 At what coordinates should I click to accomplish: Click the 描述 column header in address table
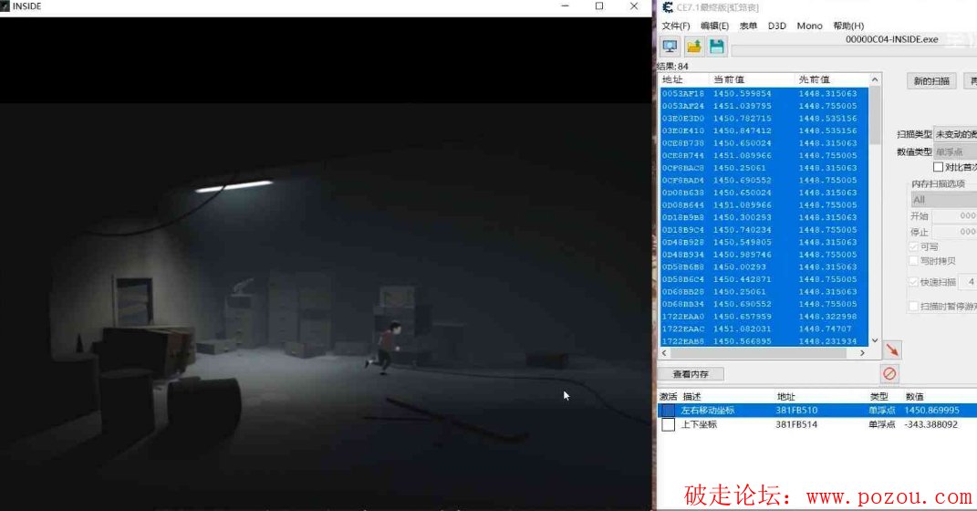click(691, 396)
